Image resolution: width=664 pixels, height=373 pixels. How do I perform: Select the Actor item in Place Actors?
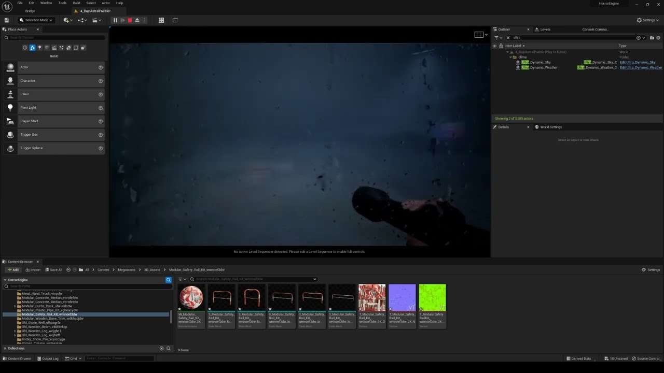tap(54, 67)
